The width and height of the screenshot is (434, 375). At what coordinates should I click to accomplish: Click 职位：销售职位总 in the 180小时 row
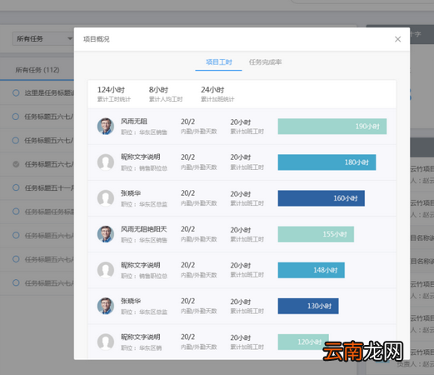click(x=144, y=168)
